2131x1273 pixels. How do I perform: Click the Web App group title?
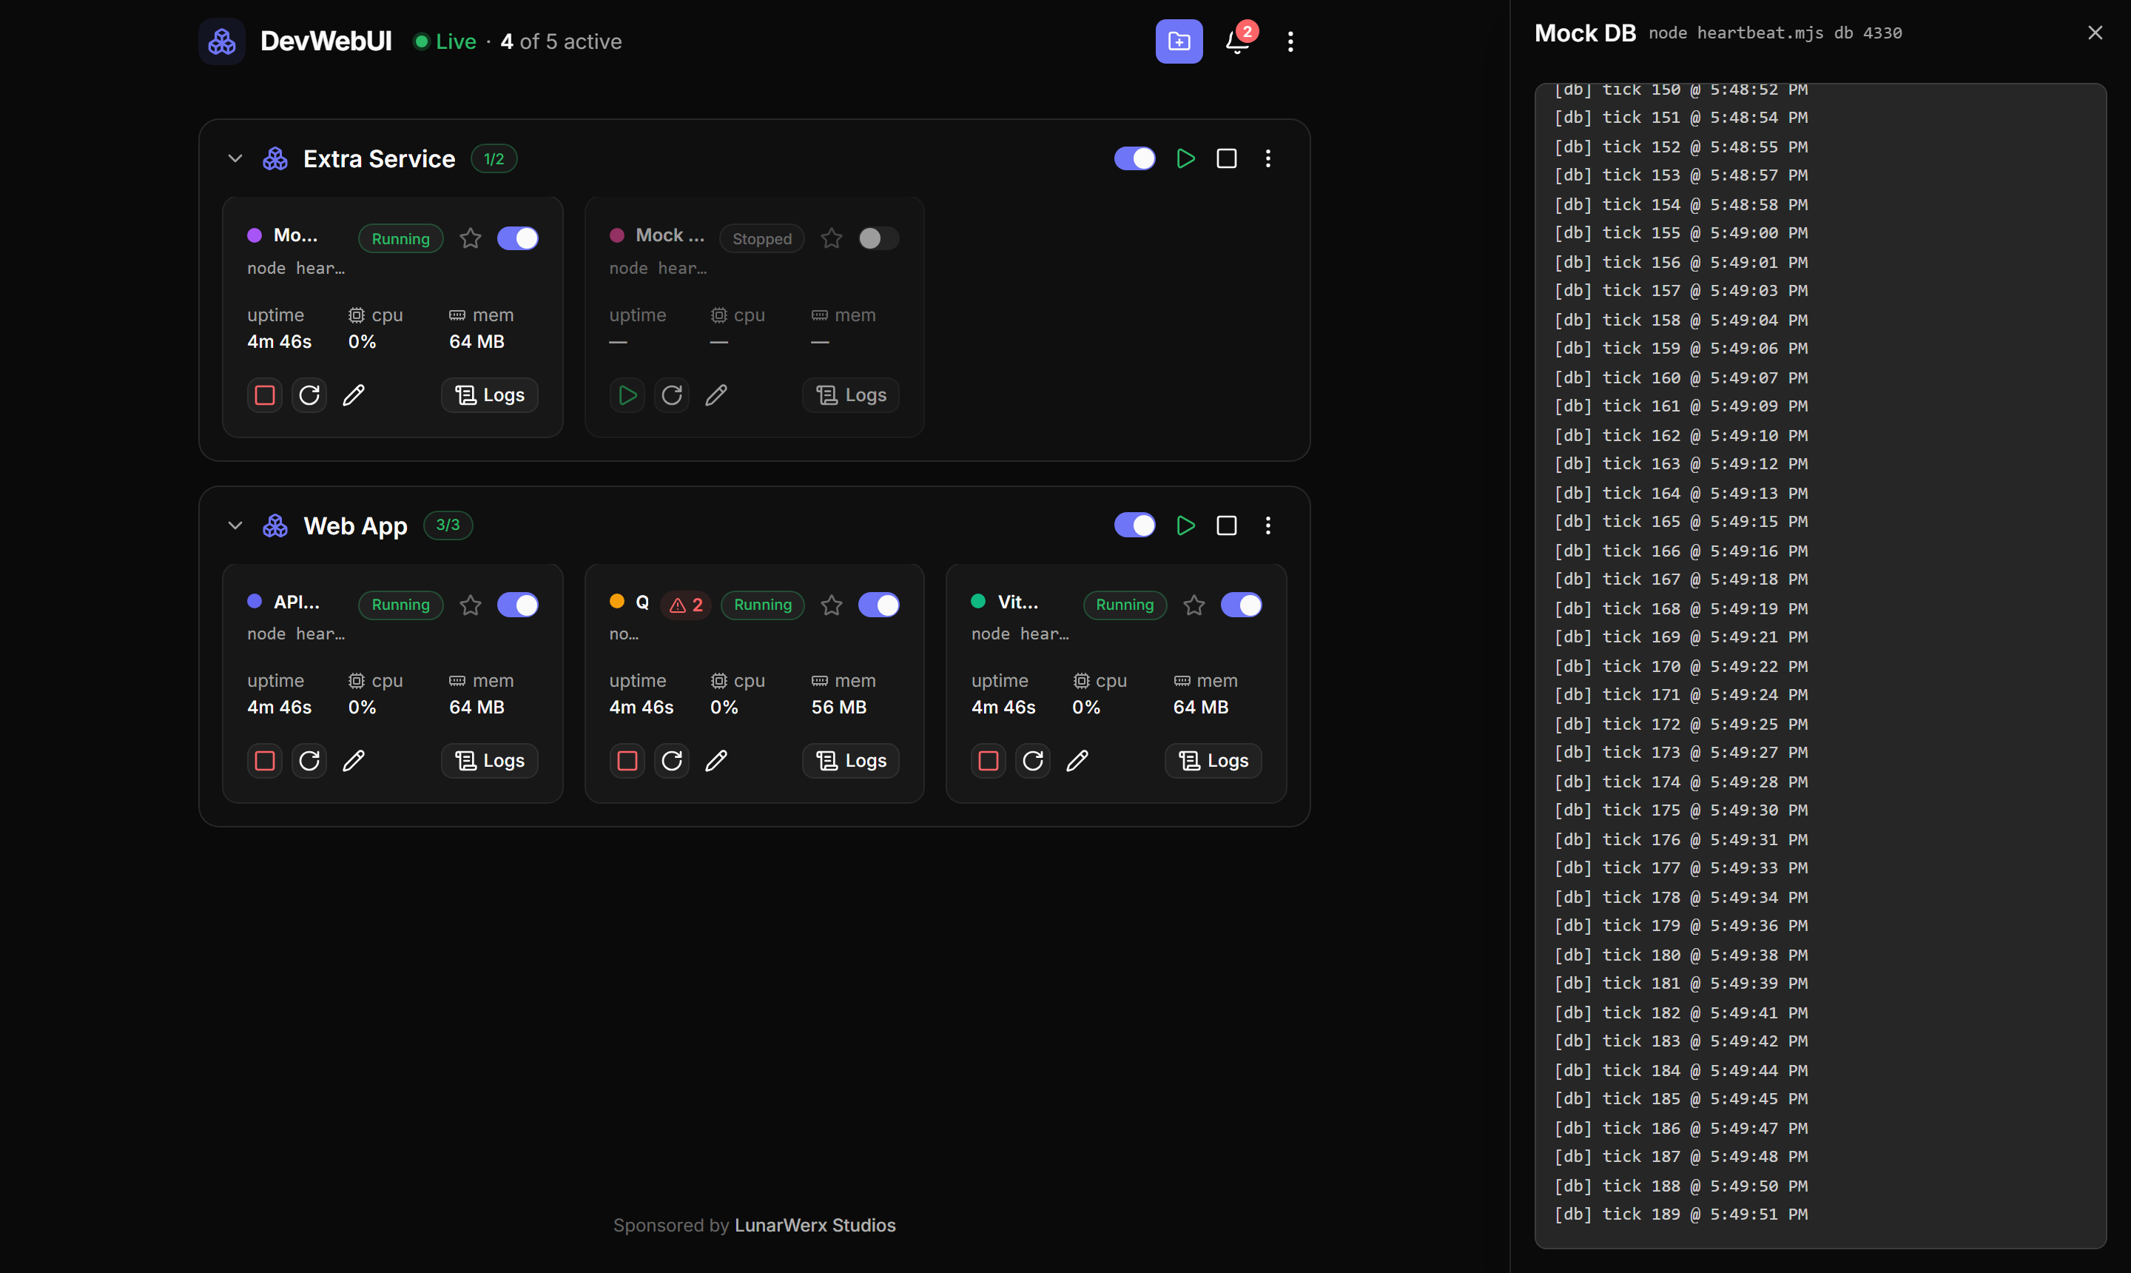pyautogui.click(x=355, y=525)
